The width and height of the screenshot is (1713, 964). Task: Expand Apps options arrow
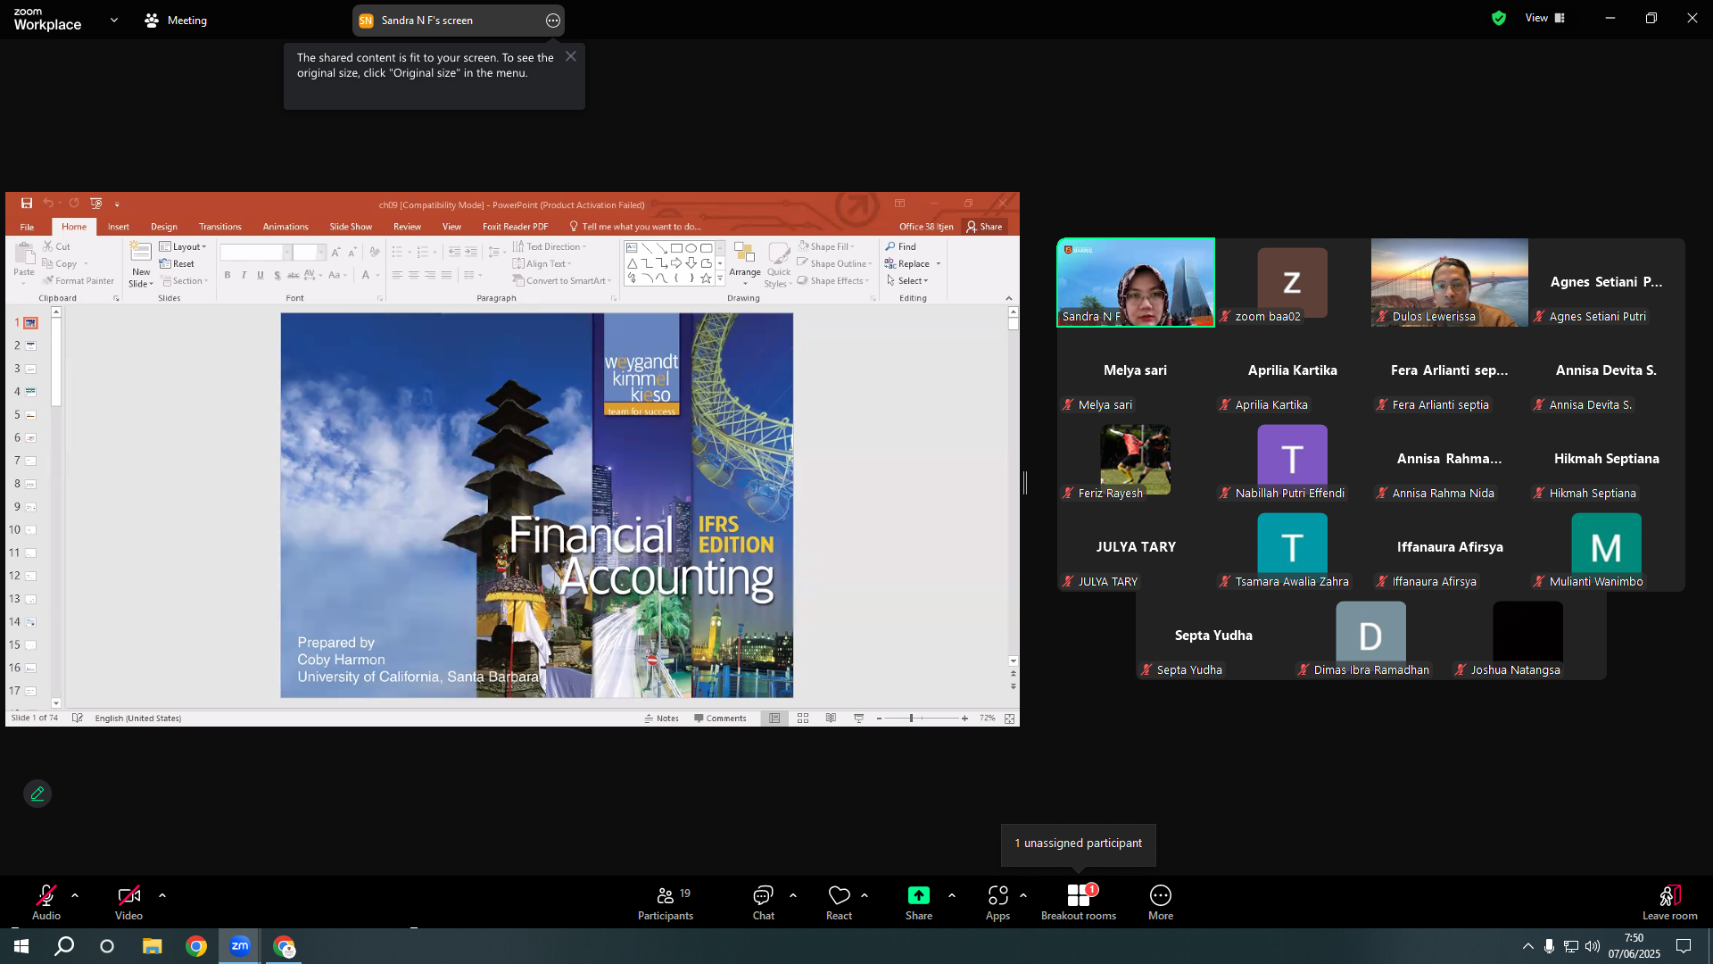click(x=1023, y=895)
